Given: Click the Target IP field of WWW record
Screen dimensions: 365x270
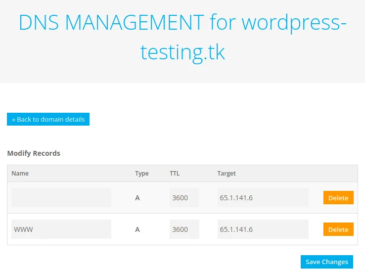Looking at the screenshot, I should pyautogui.click(x=263, y=229).
